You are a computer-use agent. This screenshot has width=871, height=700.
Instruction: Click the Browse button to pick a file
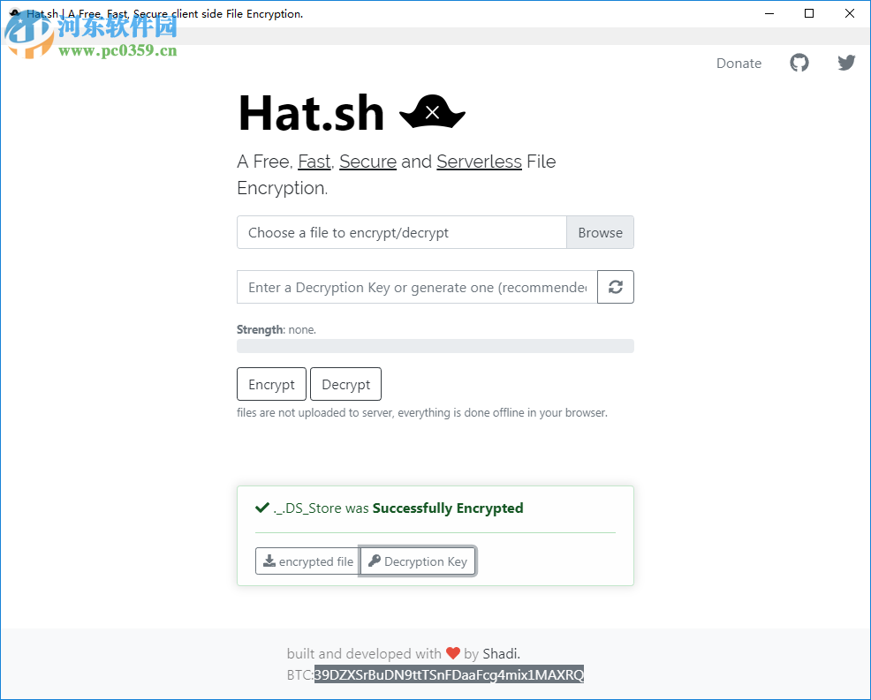click(x=600, y=232)
